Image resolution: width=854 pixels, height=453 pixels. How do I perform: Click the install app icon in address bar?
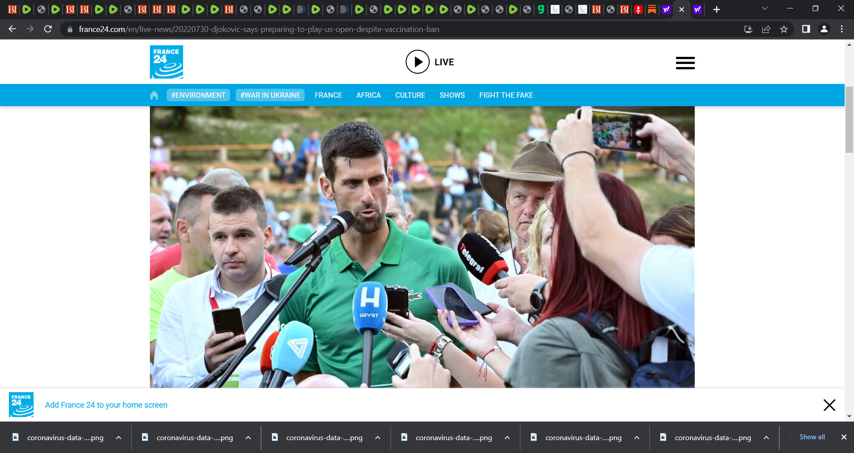748,29
